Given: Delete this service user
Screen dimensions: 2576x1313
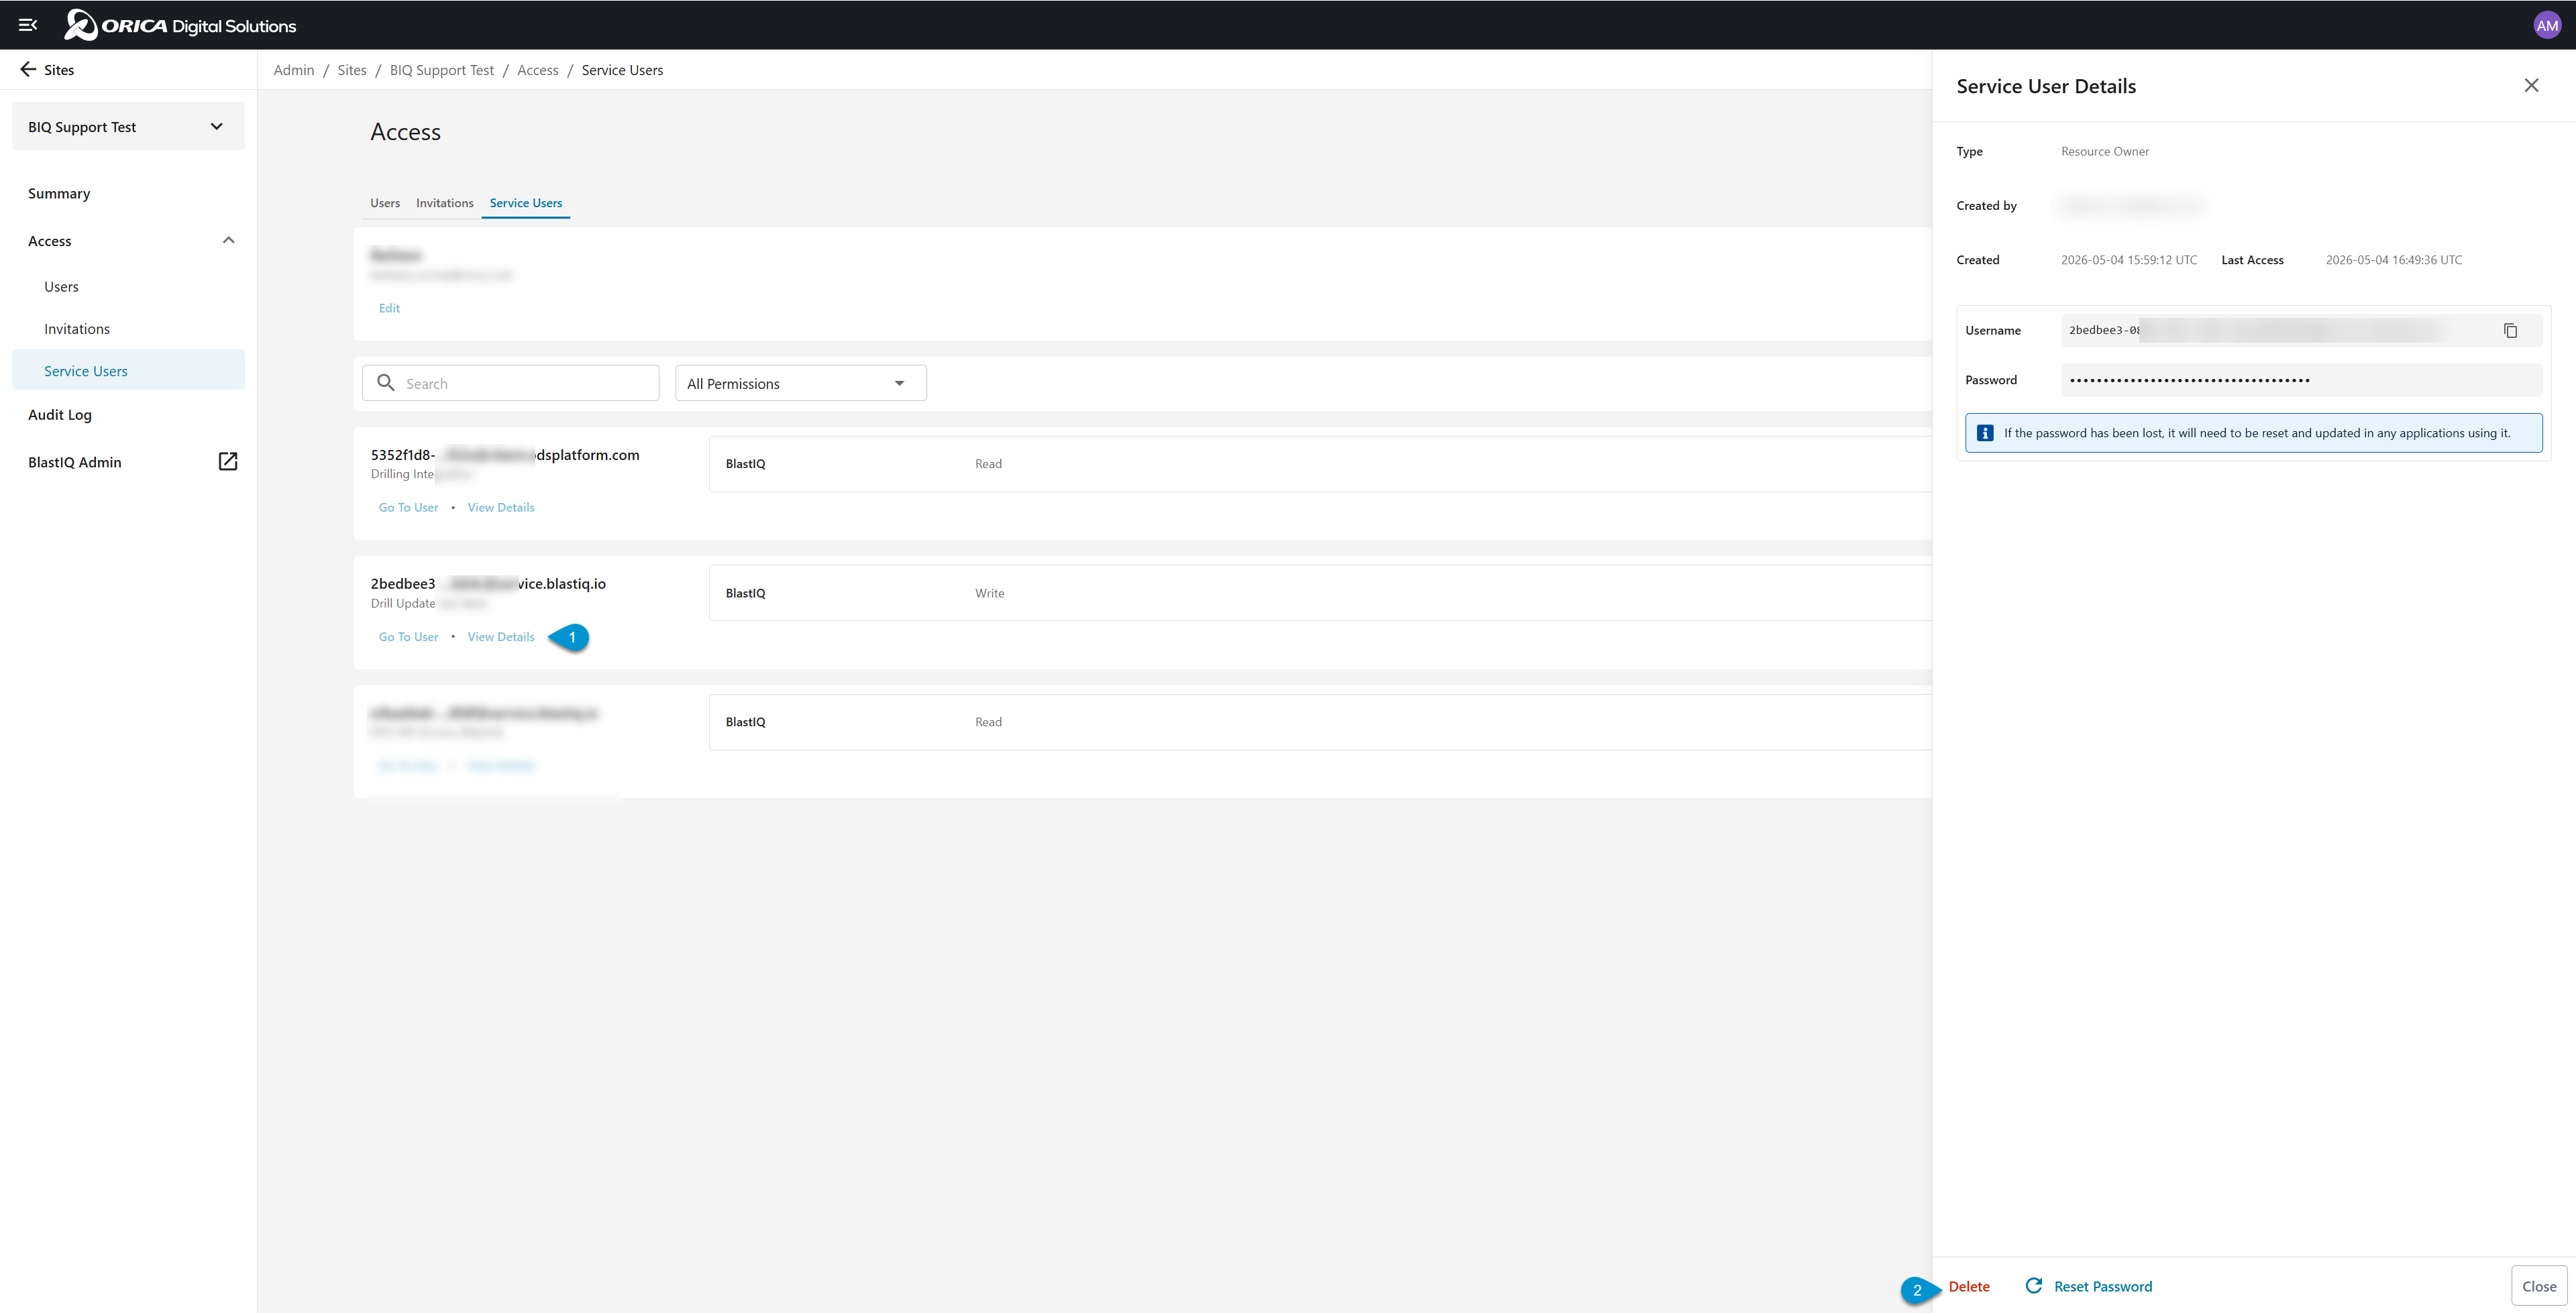Looking at the screenshot, I should 1968,1286.
